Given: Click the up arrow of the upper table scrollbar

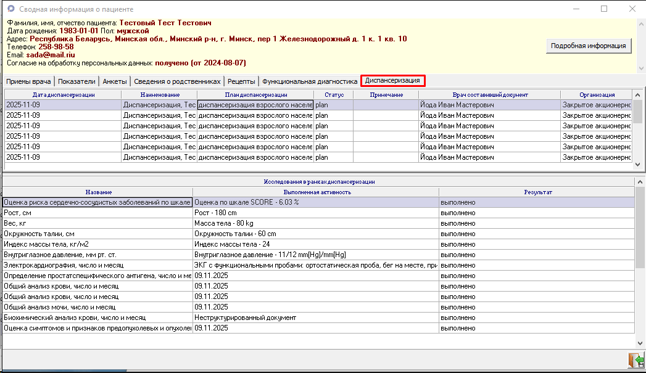Looking at the screenshot, I should pyautogui.click(x=639, y=94).
